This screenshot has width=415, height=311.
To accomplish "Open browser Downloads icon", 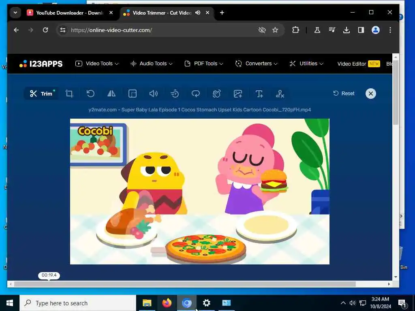I will 346,30.
